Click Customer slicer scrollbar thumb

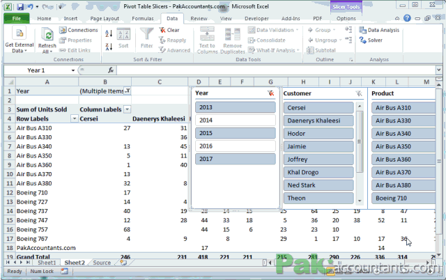[x=360, y=141]
